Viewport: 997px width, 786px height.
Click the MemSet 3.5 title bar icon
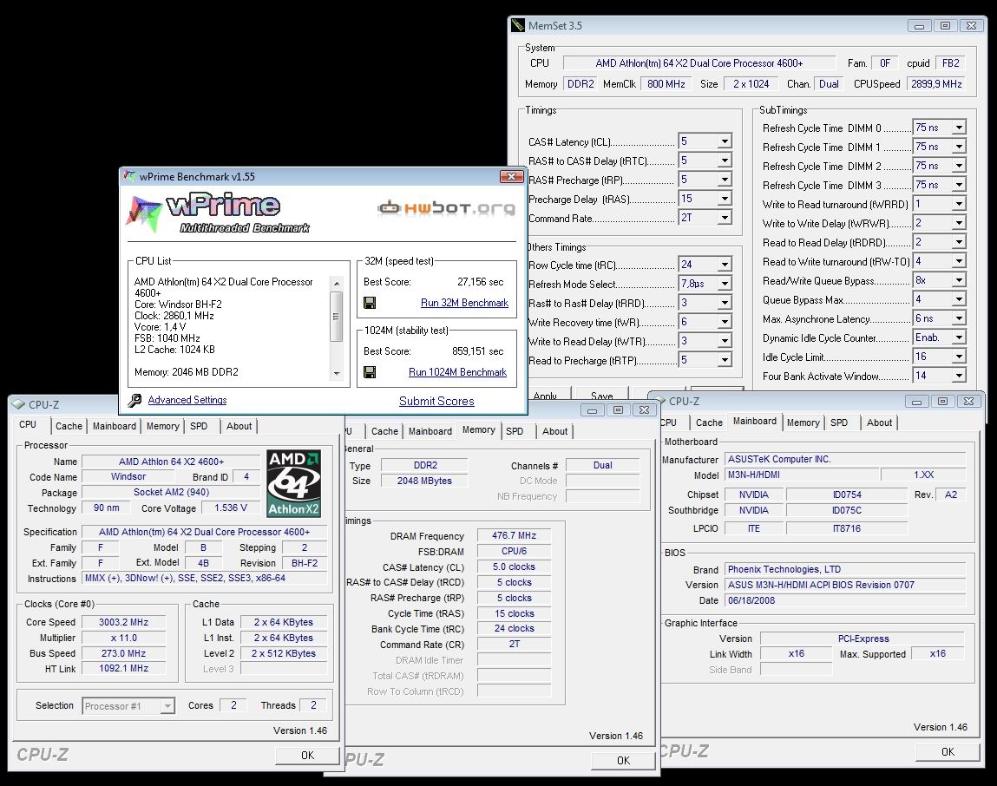tap(518, 25)
